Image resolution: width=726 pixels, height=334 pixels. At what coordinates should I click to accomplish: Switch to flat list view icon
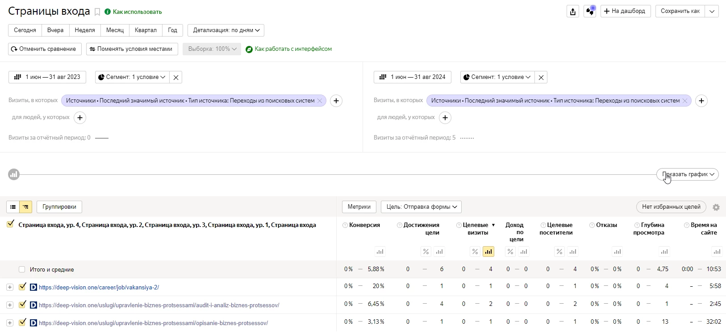click(x=13, y=207)
